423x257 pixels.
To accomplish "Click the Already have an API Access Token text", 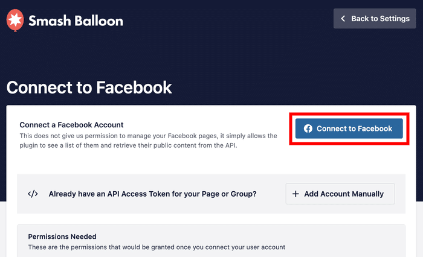I will click(152, 194).
